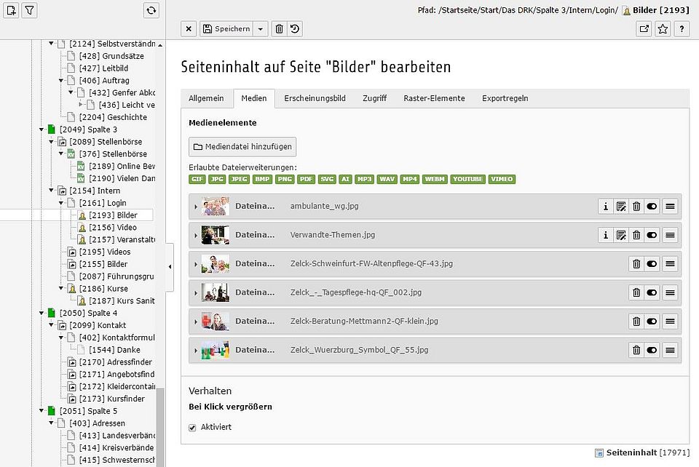
Task: Click Mediendatei hinzufügen button
Action: [242, 147]
